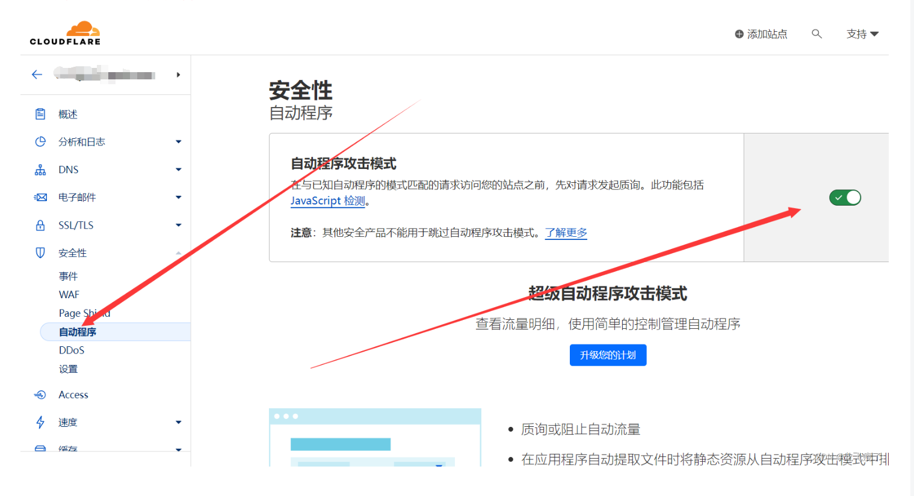Click the 缓存 icon at the sidebar bottom
The image size is (914, 496).
tap(40, 449)
